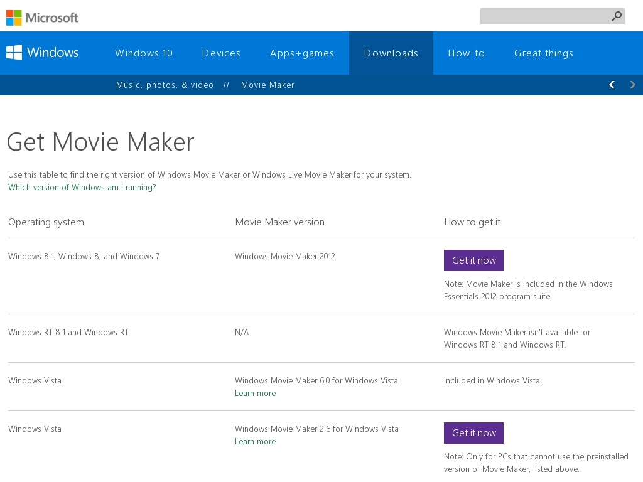Click the Microsoft logo
Image resolution: width=643 pixels, height=482 pixels.
pyautogui.click(x=42, y=18)
